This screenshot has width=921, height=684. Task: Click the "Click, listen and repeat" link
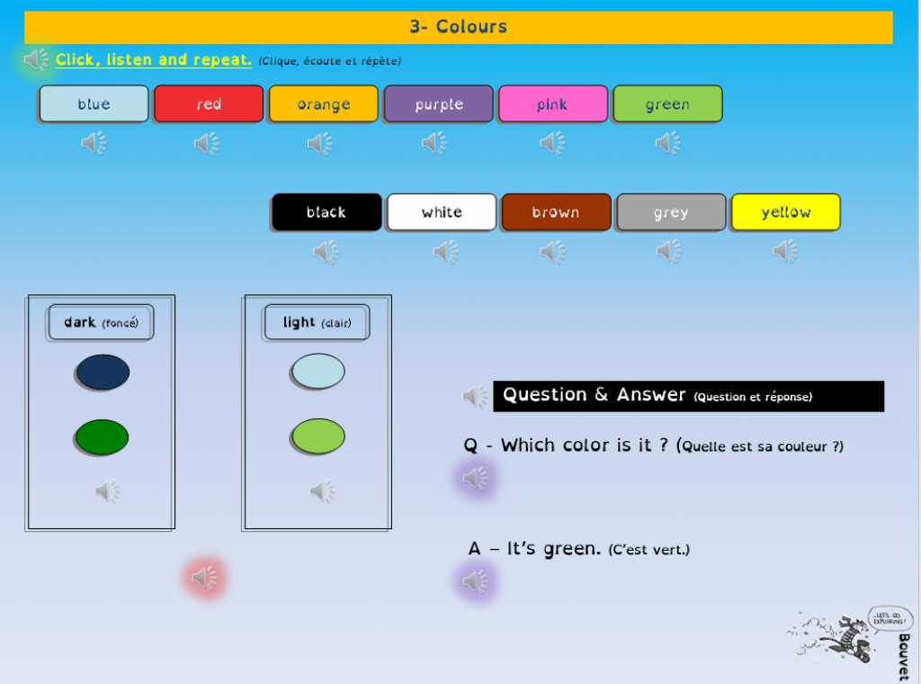point(153,59)
